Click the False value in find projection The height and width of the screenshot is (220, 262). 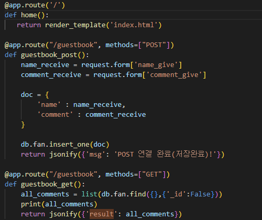[200, 194]
